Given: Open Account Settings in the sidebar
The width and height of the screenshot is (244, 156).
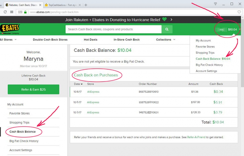Looking at the screenshot, I should tap(21, 150).
